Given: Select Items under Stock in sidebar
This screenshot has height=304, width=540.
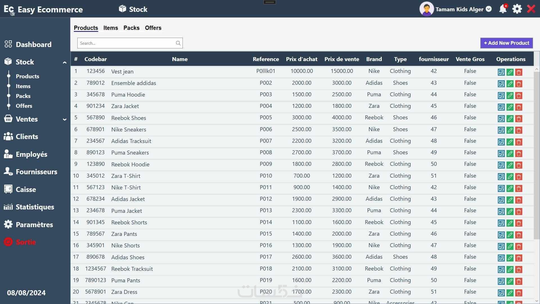Looking at the screenshot, I should pos(23,86).
